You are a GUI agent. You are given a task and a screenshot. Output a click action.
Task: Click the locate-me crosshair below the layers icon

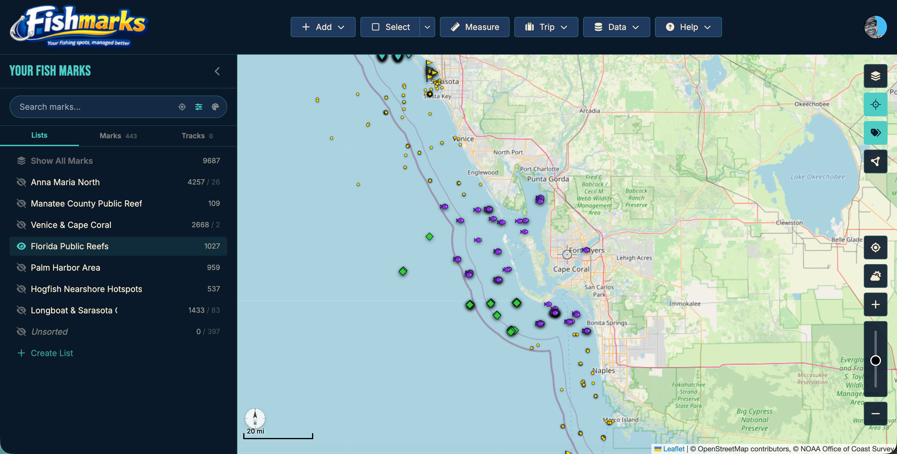coord(876,104)
